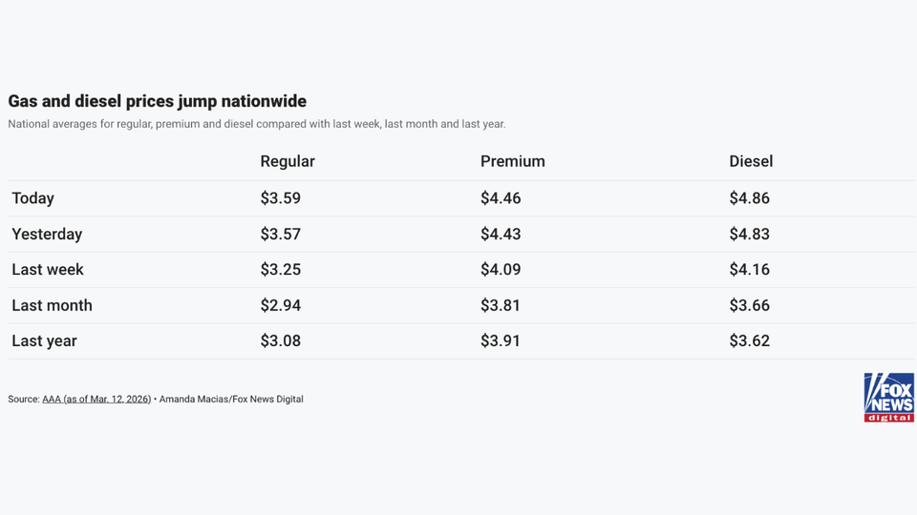
Task: Open the AAA source link
Action: (96, 400)
